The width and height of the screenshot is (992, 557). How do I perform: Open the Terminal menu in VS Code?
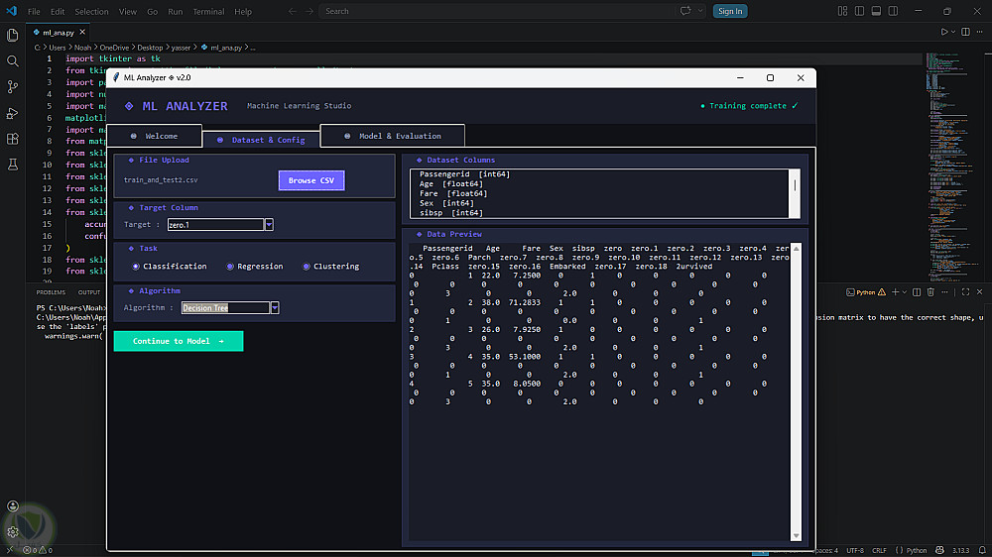[208, 11]
